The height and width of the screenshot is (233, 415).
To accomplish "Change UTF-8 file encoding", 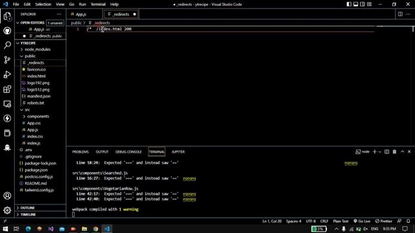I will coord(311,221).
